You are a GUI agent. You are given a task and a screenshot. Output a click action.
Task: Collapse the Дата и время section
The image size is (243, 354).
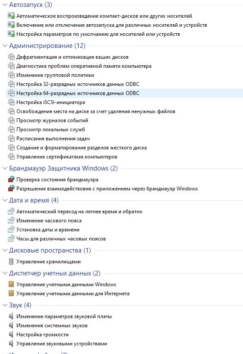click(x=5, y=200)
